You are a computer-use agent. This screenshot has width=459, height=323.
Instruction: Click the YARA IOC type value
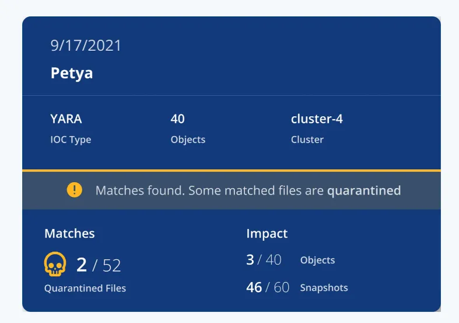tap(66, 119)
